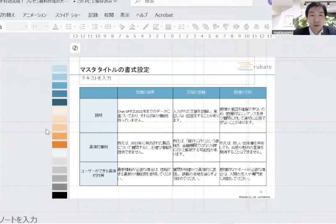Click the 'ノートを入力' notes area

[x=19, y=220]
